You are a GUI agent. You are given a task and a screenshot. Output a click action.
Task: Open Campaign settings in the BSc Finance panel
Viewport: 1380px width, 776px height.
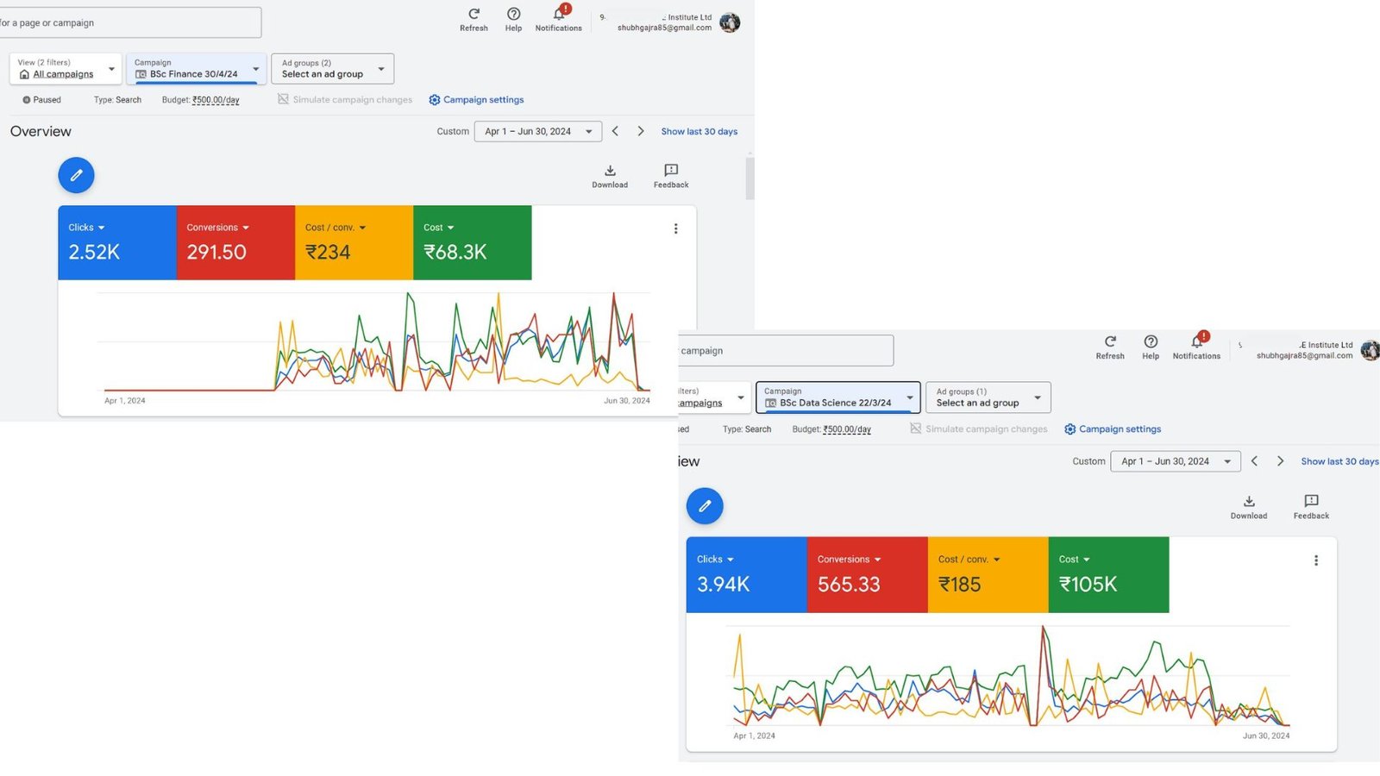click(x=476, y=100)
